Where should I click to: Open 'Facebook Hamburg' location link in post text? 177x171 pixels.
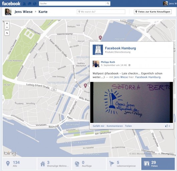click(148, 77)
